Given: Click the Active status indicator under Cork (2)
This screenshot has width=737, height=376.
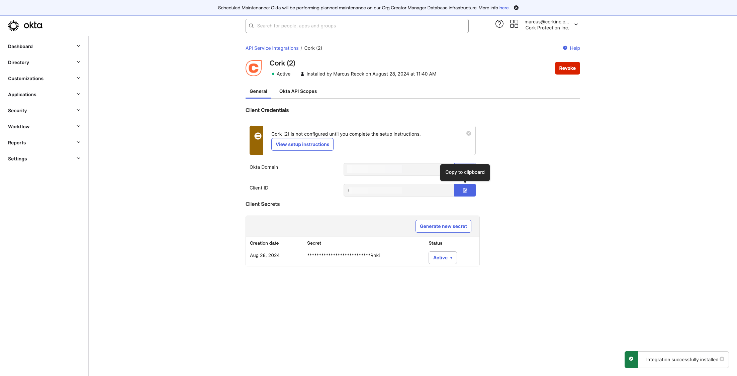Looking at the screenshot, I should (x=281, y=74).
